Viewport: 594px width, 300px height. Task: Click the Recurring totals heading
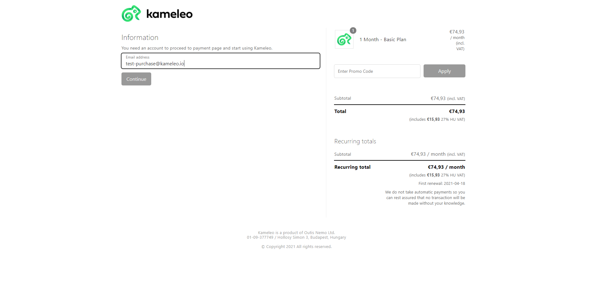pyautogui.click(x=355, y=141)
